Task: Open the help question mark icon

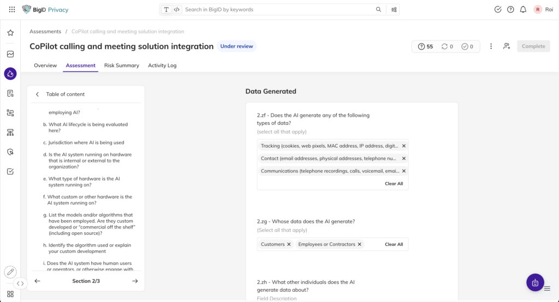Action: 510,10
